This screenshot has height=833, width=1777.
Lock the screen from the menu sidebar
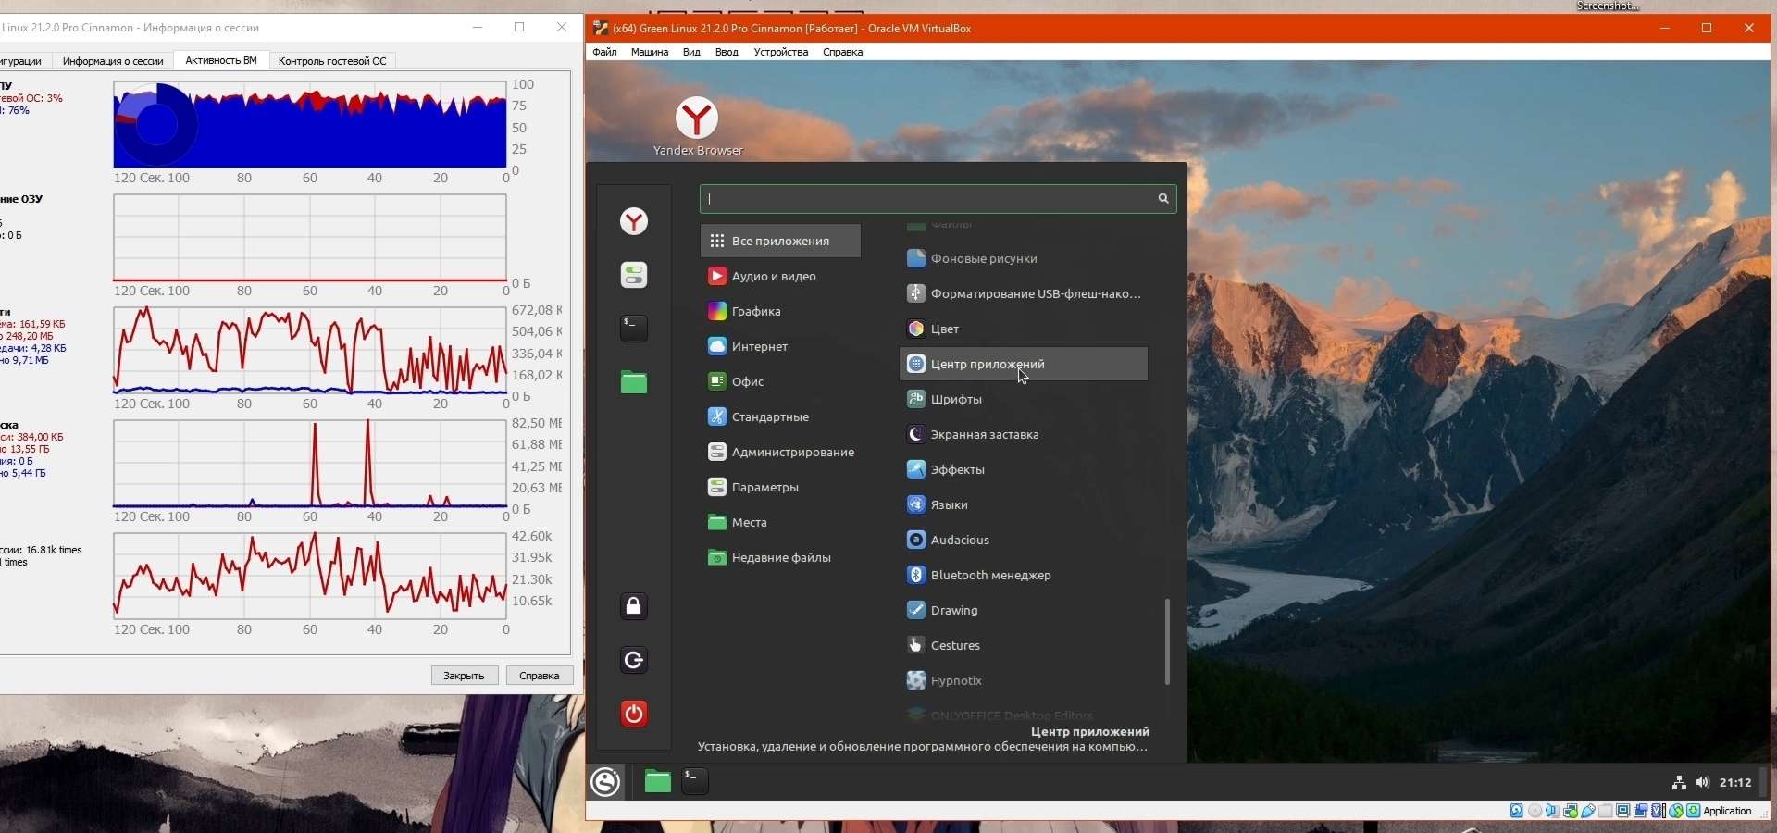634,606
